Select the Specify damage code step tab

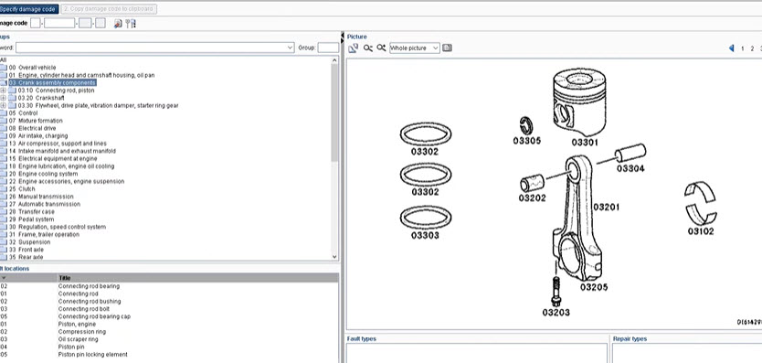click(x=28, y=9)
